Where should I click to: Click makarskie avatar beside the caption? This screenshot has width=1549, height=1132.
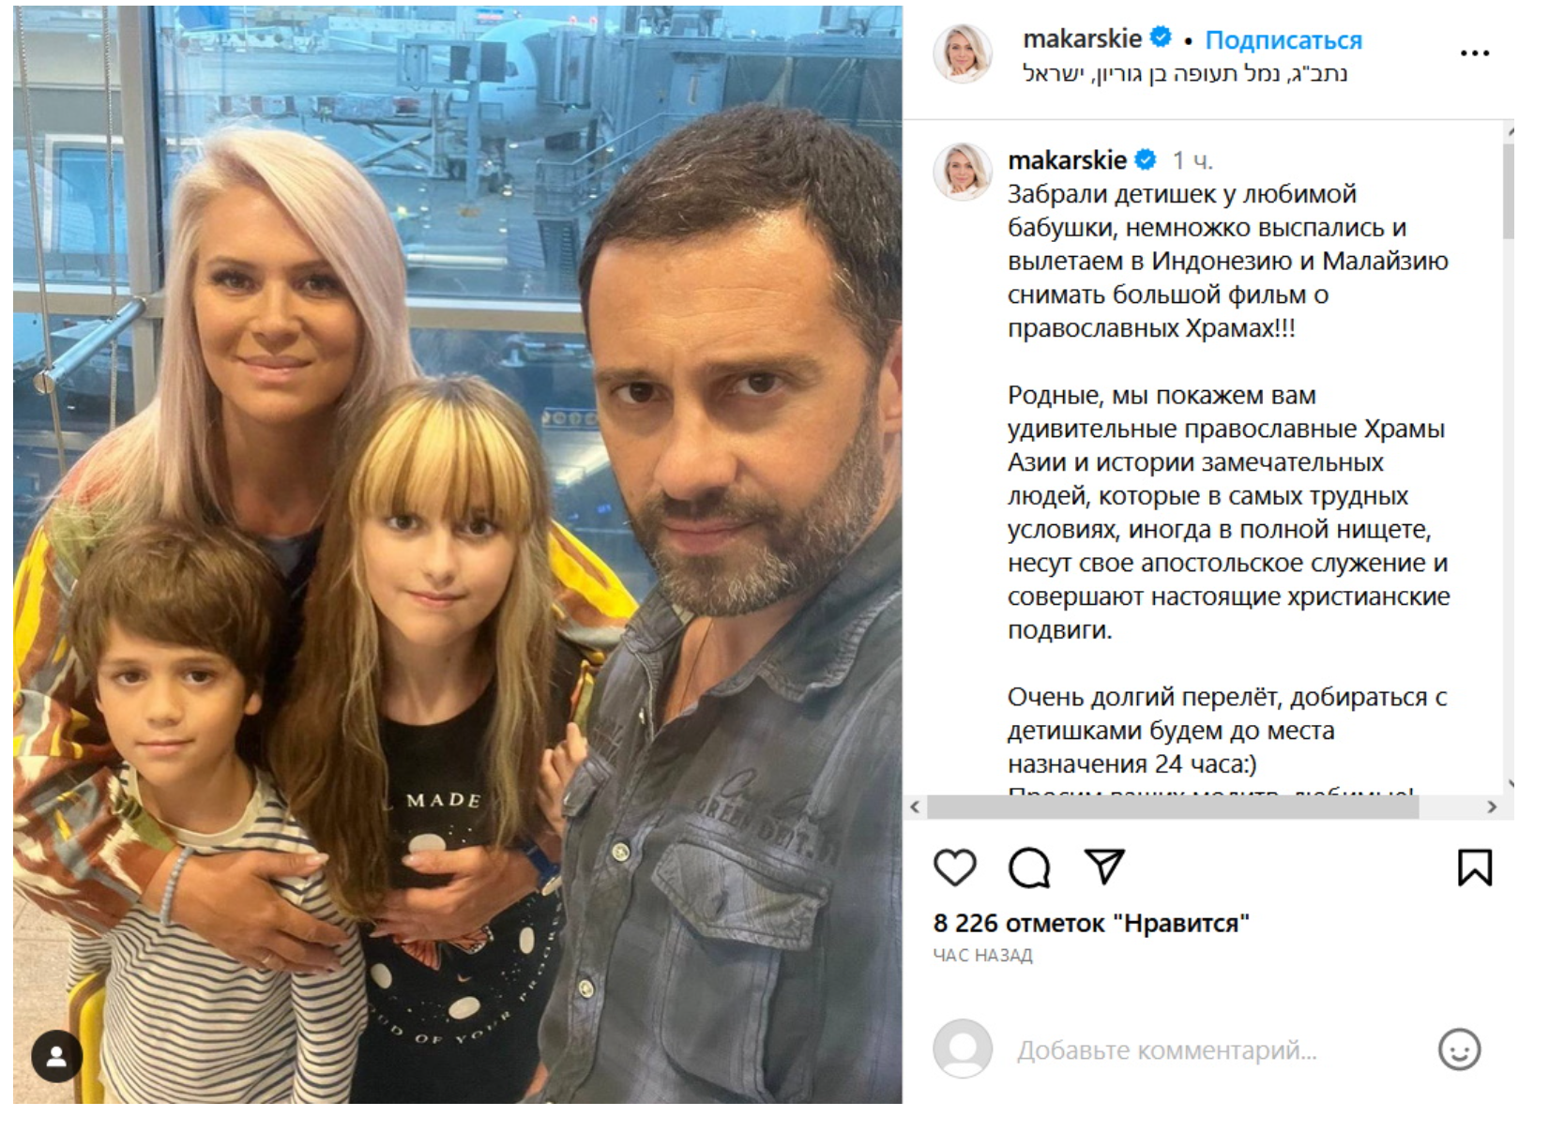coord(962,172)
